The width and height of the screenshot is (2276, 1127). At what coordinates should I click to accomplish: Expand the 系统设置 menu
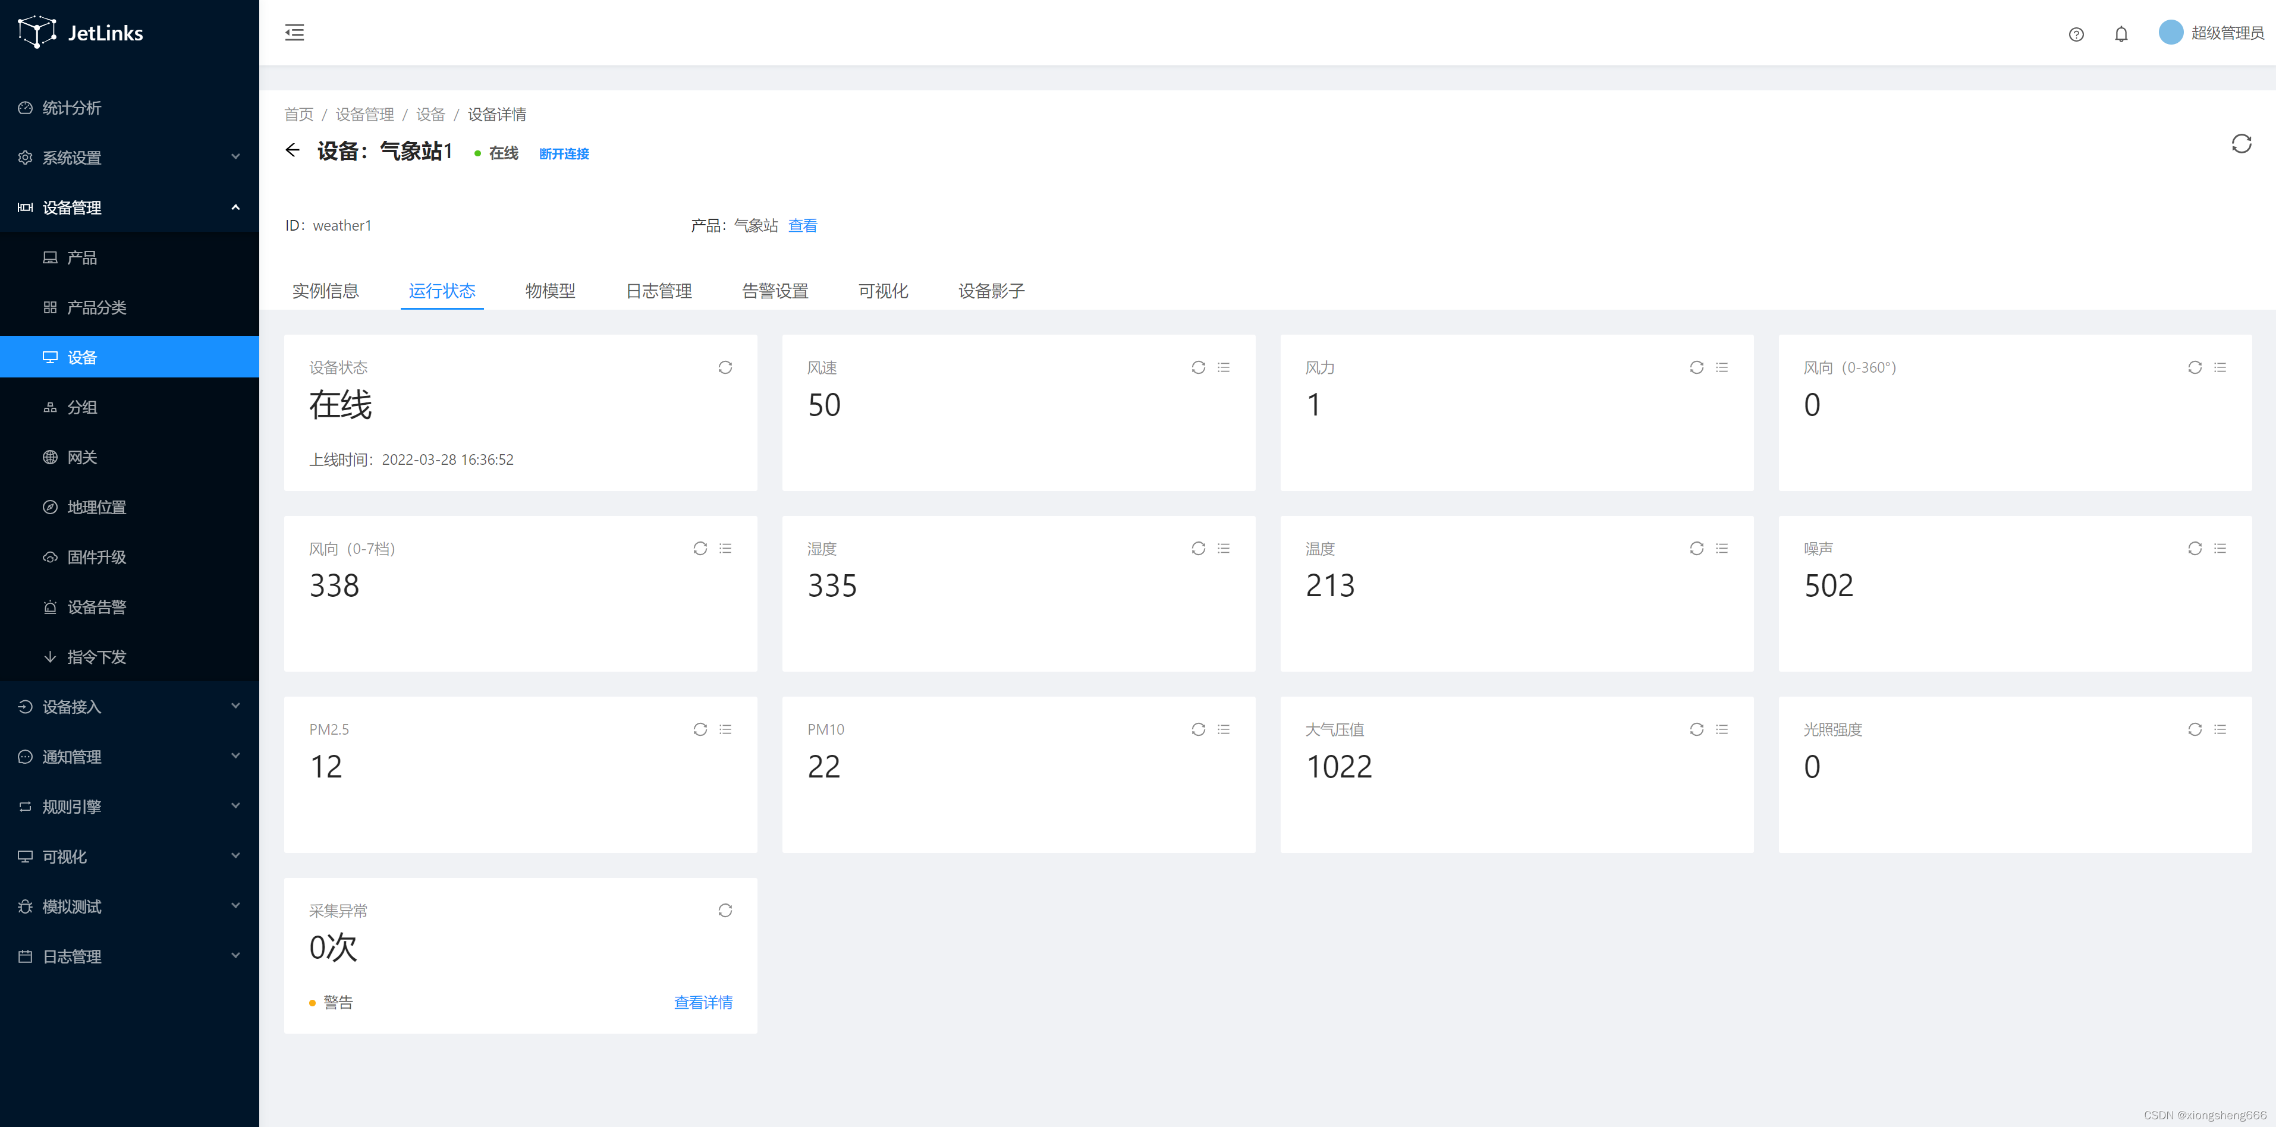129,157
